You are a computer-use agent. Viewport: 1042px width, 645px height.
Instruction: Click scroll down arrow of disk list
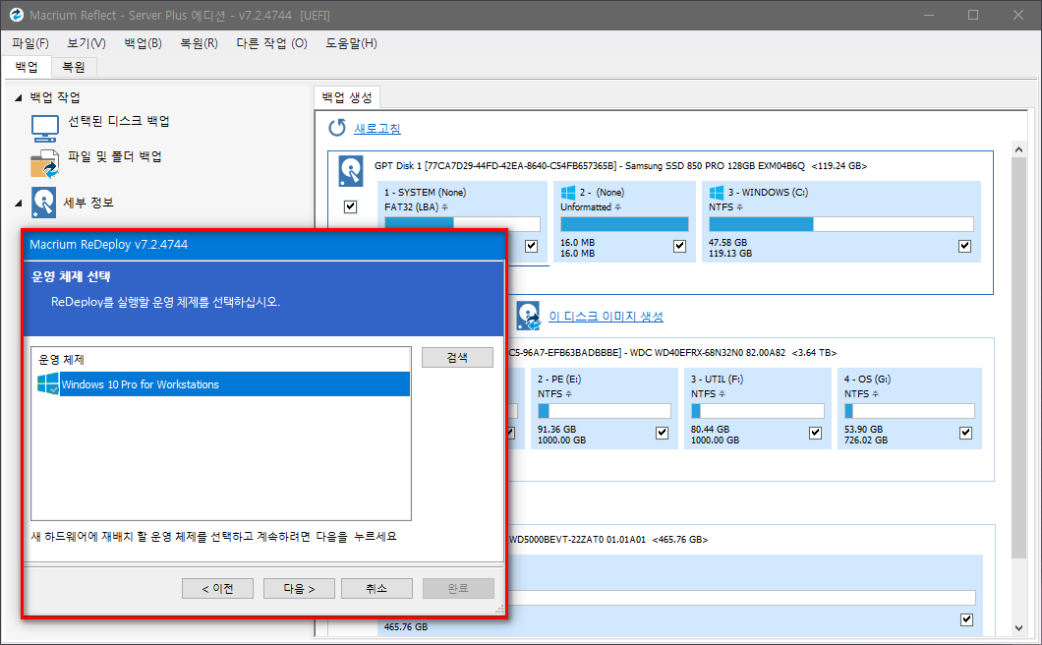pyautogui.click(x=1018, y=627)
